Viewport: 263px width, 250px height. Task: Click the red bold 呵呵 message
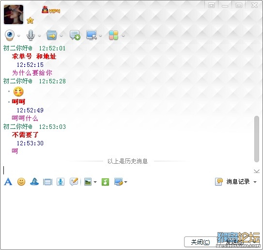coord(18,102)
